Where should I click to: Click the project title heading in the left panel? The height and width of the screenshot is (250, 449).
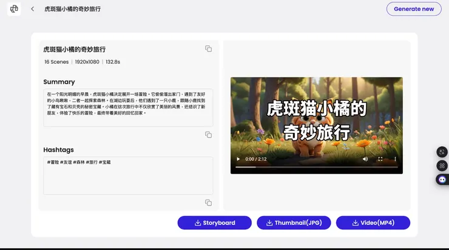pyautogui.click(x=75, y=50)
